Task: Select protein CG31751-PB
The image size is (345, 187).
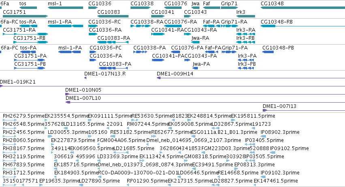Action: click(x=30, y=68)
